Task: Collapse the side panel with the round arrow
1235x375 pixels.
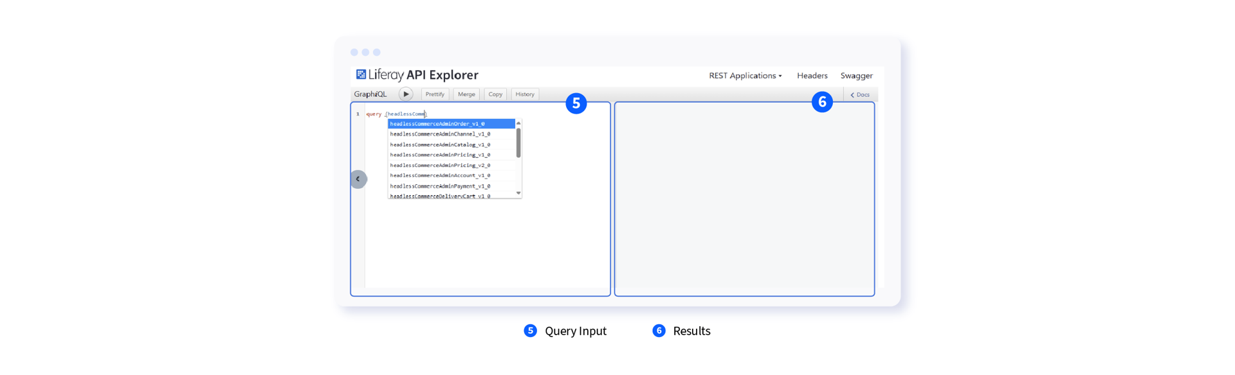Action: pos(358,179)
